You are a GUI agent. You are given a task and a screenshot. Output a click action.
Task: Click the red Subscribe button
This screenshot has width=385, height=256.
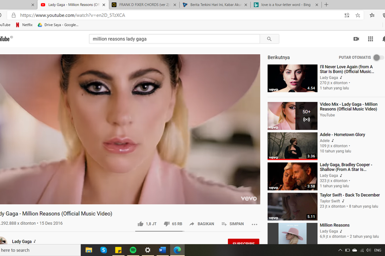243,244
